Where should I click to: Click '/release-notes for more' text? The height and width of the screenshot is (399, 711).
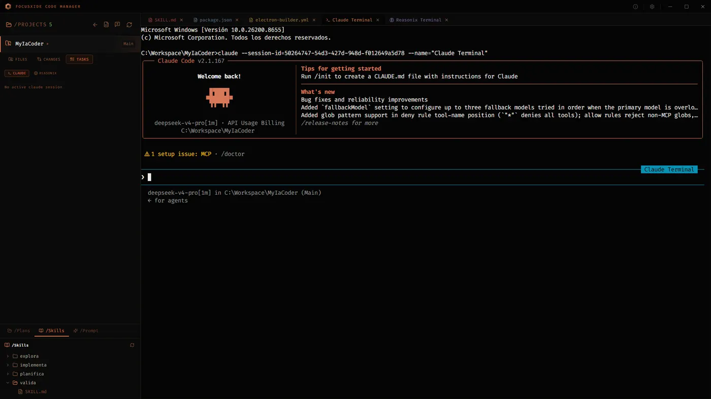339,123
